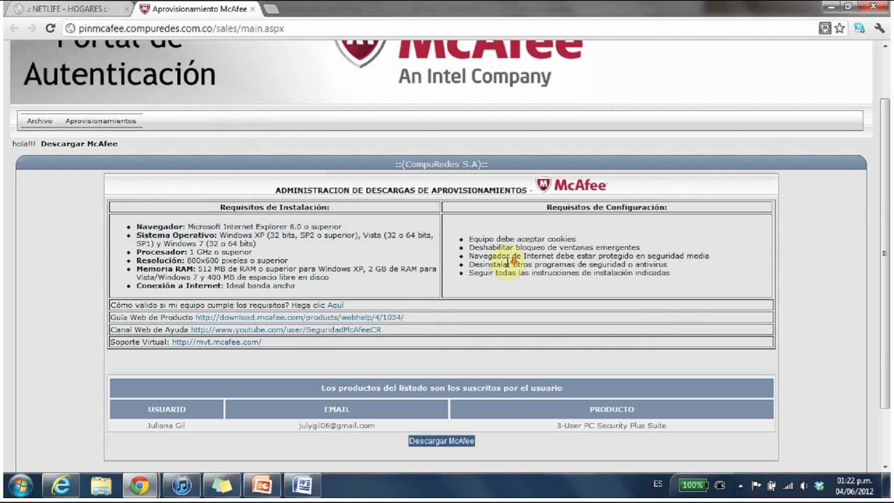Launch Internet Explorer from the taskbar
Viewport: 894px width, 503px height.
[61, 485]
